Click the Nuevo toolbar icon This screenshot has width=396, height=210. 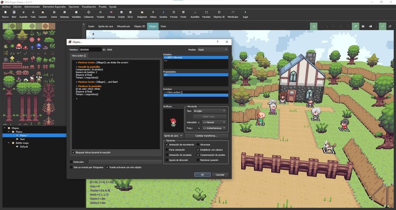[5, 12]
